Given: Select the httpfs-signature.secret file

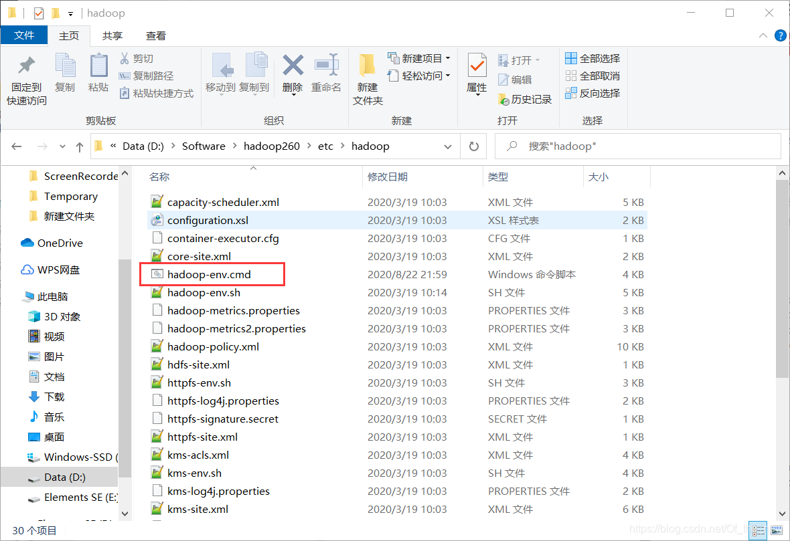Looking at the screenshot, I should click(x=223, y=419).
